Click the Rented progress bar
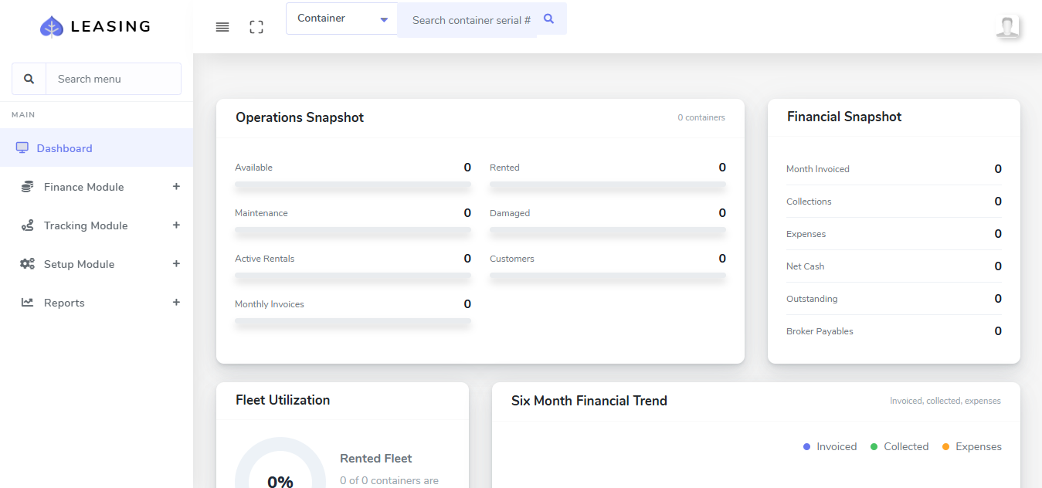Screen dimensions: 1042x488 click(x=608, y=185)
